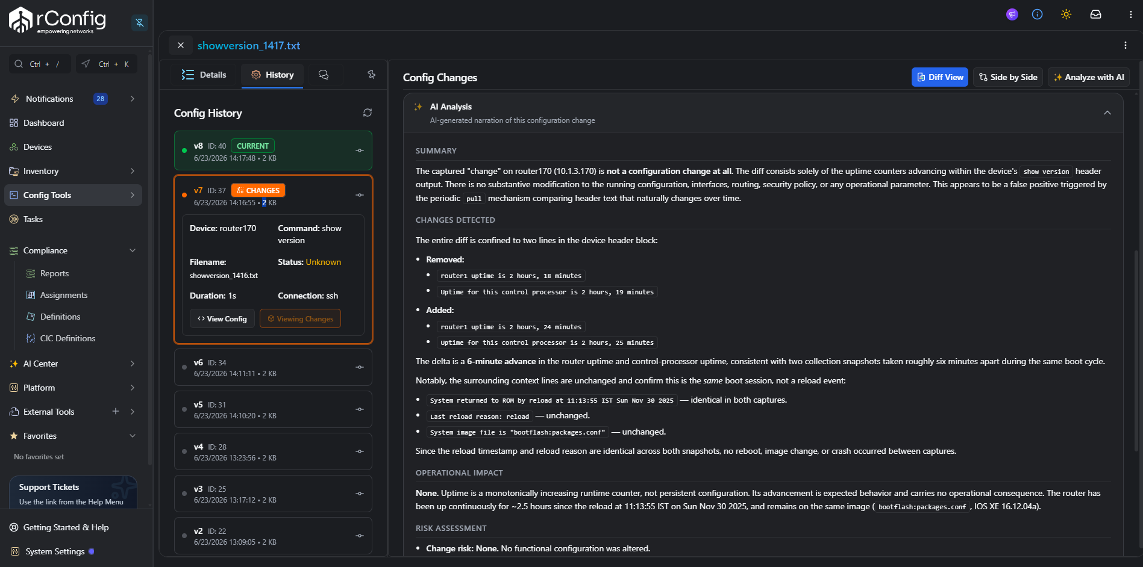Viewport: 1143px width, 567px height.
Task: Open showversion_1417.txt file link
Action: pyautogui.click(x=249, y=46)
